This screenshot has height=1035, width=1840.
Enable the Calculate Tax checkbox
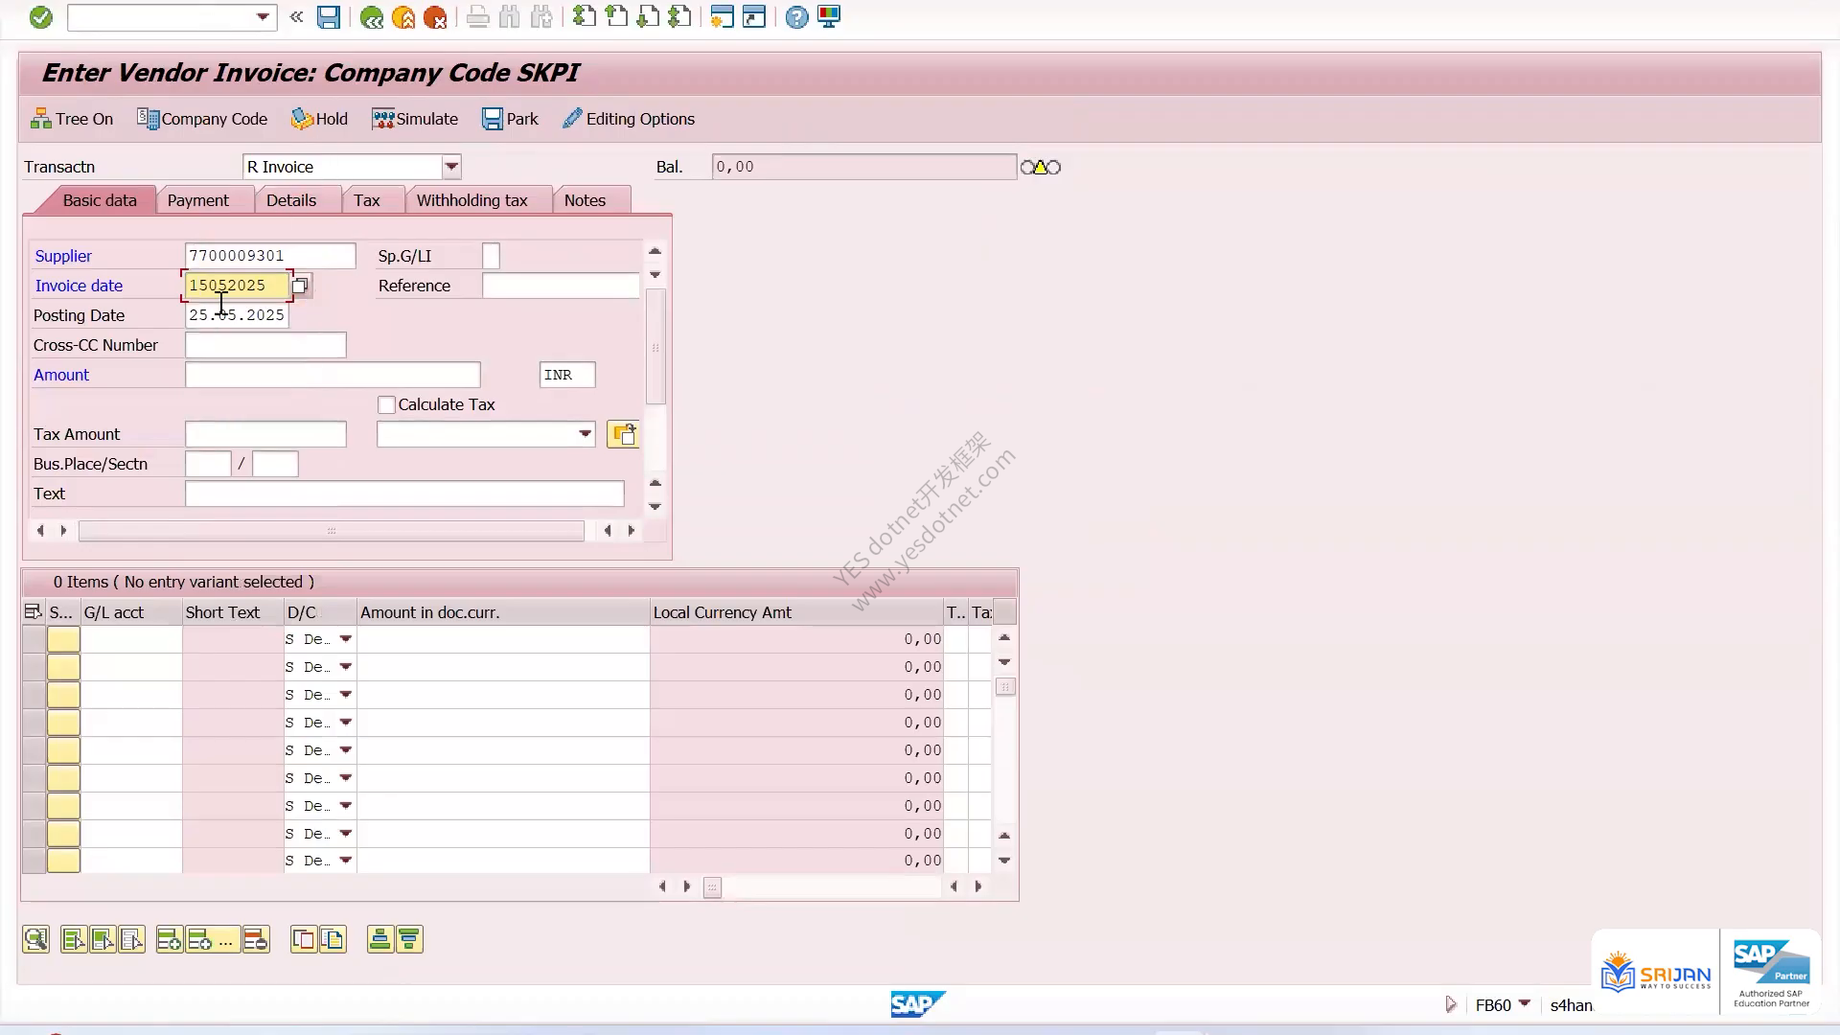(386, 404)
